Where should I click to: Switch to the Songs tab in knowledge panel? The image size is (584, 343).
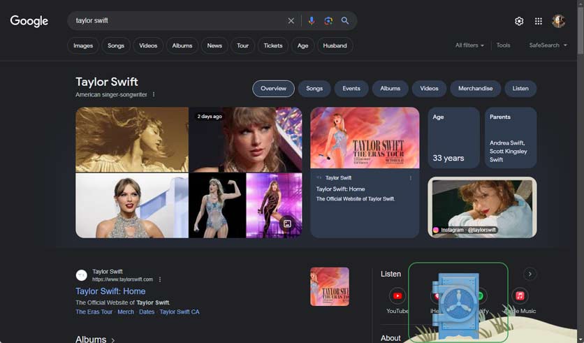314,89
